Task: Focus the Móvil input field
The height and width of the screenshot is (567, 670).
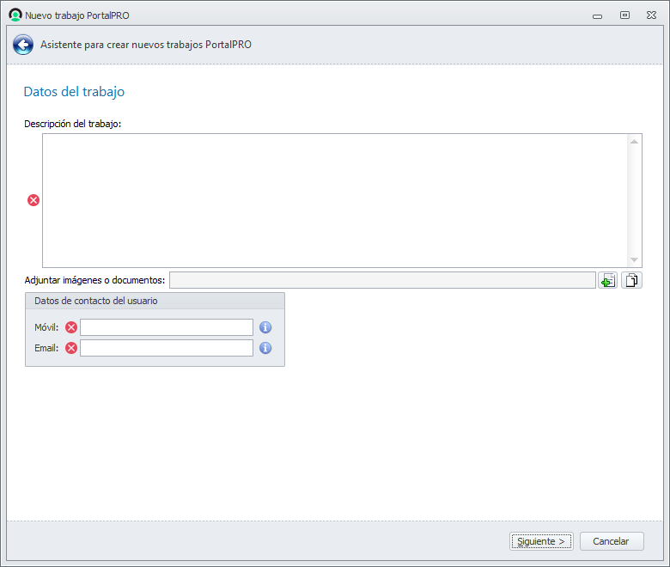Action: click(x=167, y=327)
